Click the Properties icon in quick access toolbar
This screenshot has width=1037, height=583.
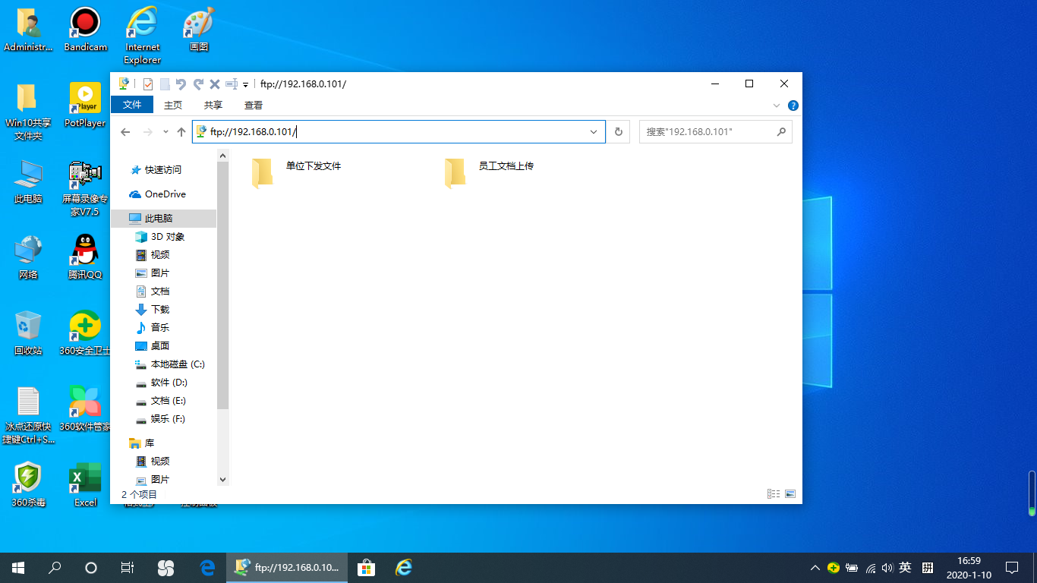point(148,84)
